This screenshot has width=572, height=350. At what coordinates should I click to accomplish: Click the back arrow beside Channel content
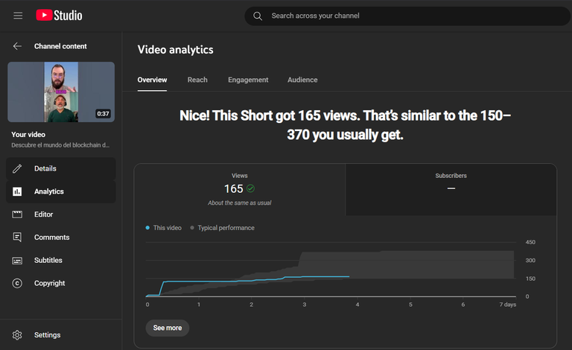click(x=17, y=46)
